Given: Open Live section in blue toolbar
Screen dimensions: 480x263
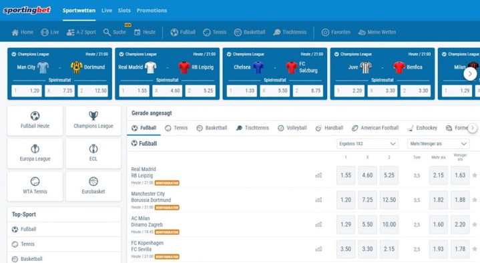Looking at the screenshot, I should pos(50,32).
